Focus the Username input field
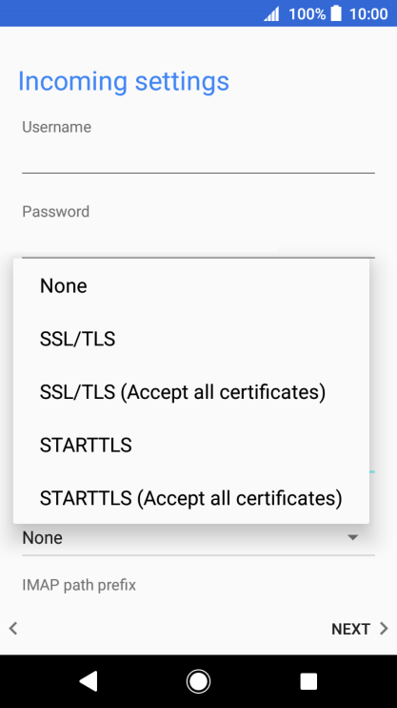This screenshot has width=397, height=708. 198,156
